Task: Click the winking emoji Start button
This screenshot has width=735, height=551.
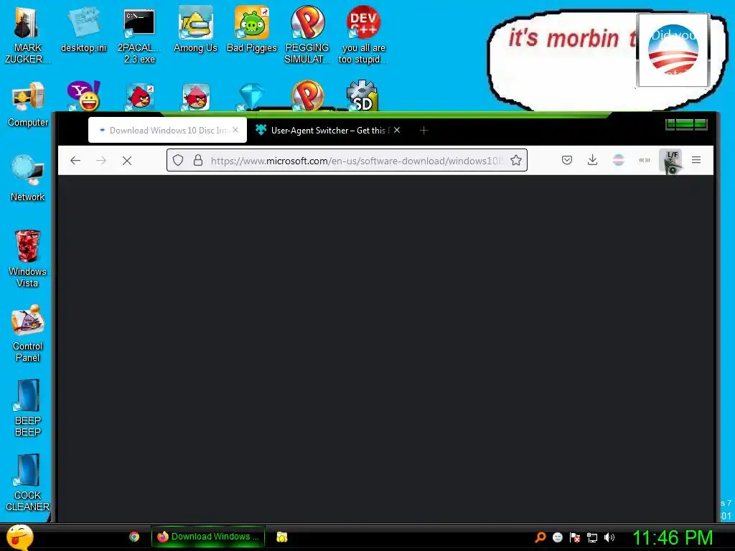Action: tap(19, 537)
